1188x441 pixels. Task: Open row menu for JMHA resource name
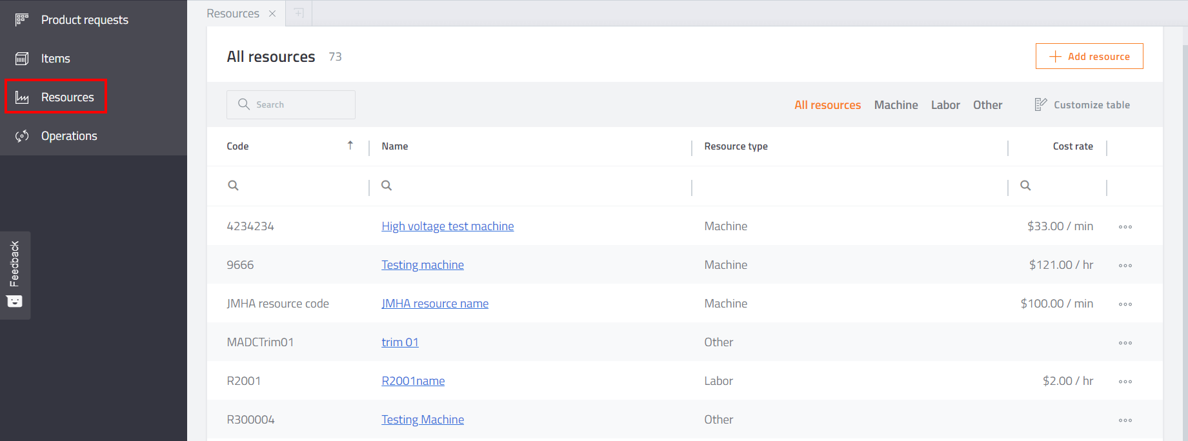coord(1125,304)
